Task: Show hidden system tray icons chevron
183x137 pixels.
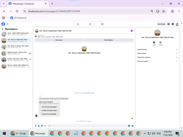Action: click(x=145, y=133)
